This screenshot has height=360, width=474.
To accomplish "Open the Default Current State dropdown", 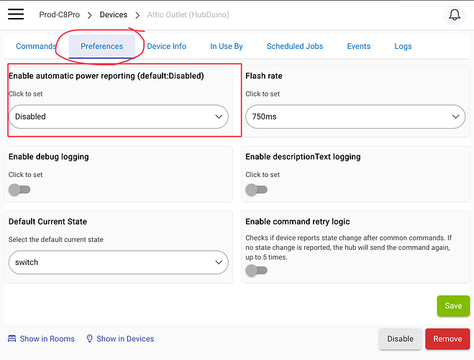I will 119,262.
